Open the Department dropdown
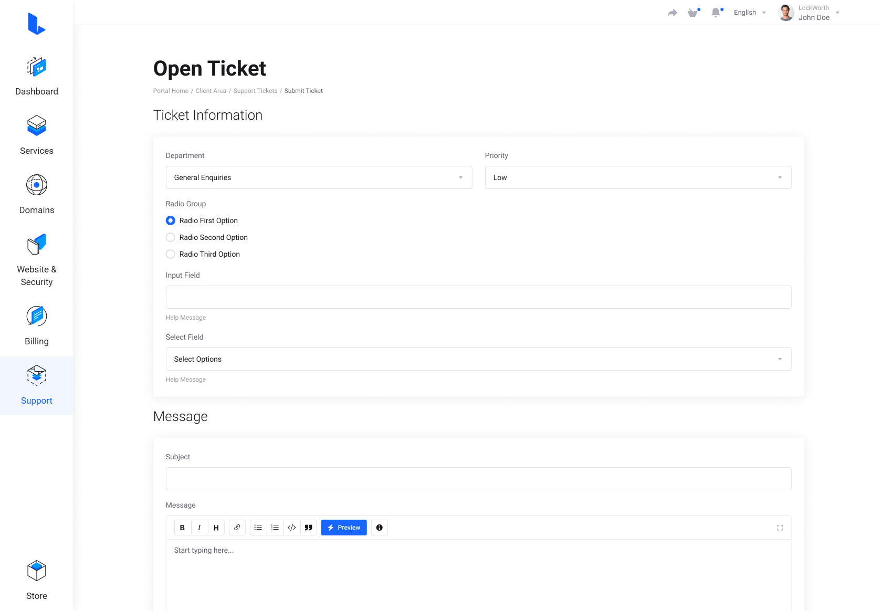The width and height of the screenshot is (882, 611). click(319, 177)
